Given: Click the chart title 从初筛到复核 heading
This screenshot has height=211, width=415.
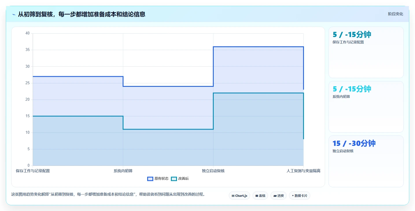Looking at the screenshot, I should pos(82,14).
